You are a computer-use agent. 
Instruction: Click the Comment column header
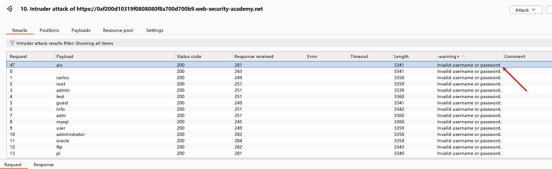514,56
